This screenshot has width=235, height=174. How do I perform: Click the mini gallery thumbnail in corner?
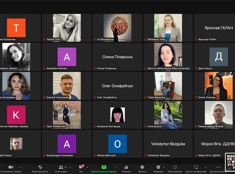pos(230,162)
